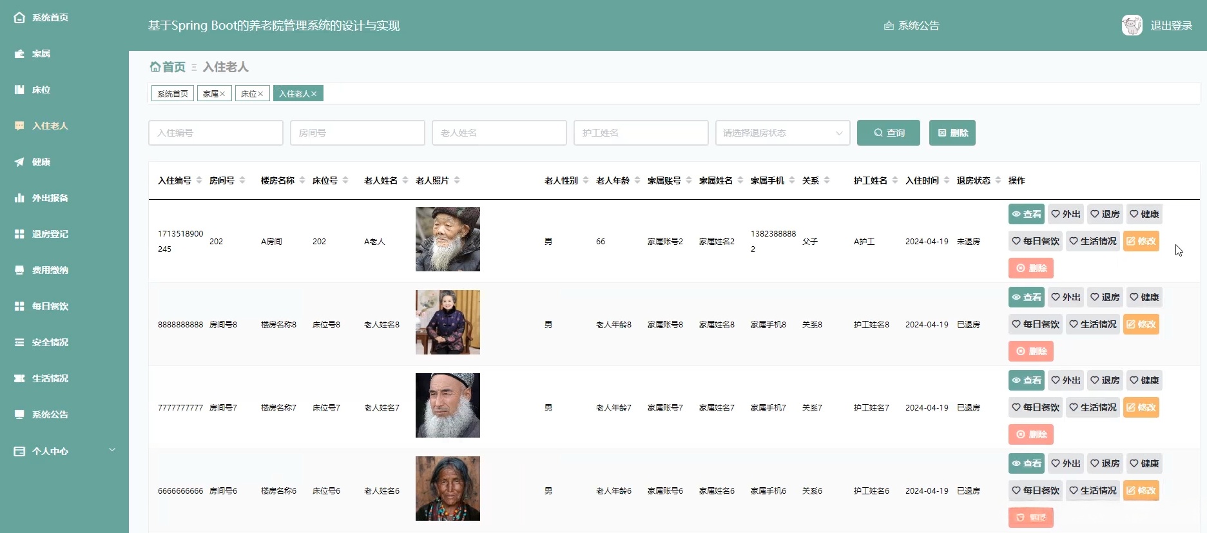Click the 费用缴纳 sidebar icon
Image resolution: width=1207 pixels, height=533 pixels.
tap(19, 270)
